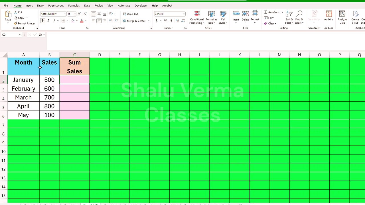This screenshot has height=205, width=365.
Task: Open Format as Table gallery
Action: 212,18
